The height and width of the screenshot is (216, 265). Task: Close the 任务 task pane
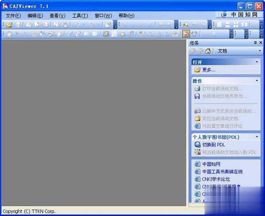click(x=261, y=43)
